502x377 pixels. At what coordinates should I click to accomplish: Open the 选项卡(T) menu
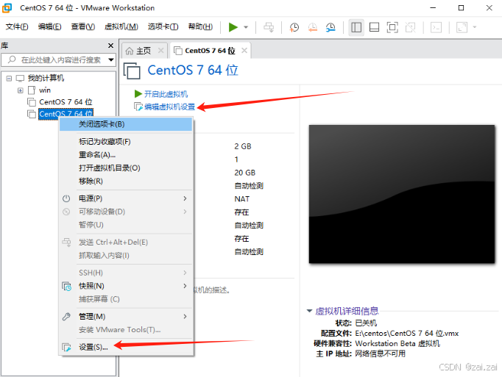(x=163, y=26)
